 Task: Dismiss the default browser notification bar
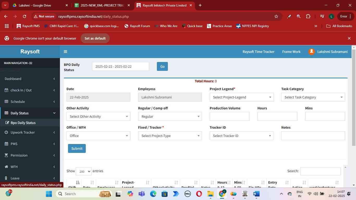point(349,38)
